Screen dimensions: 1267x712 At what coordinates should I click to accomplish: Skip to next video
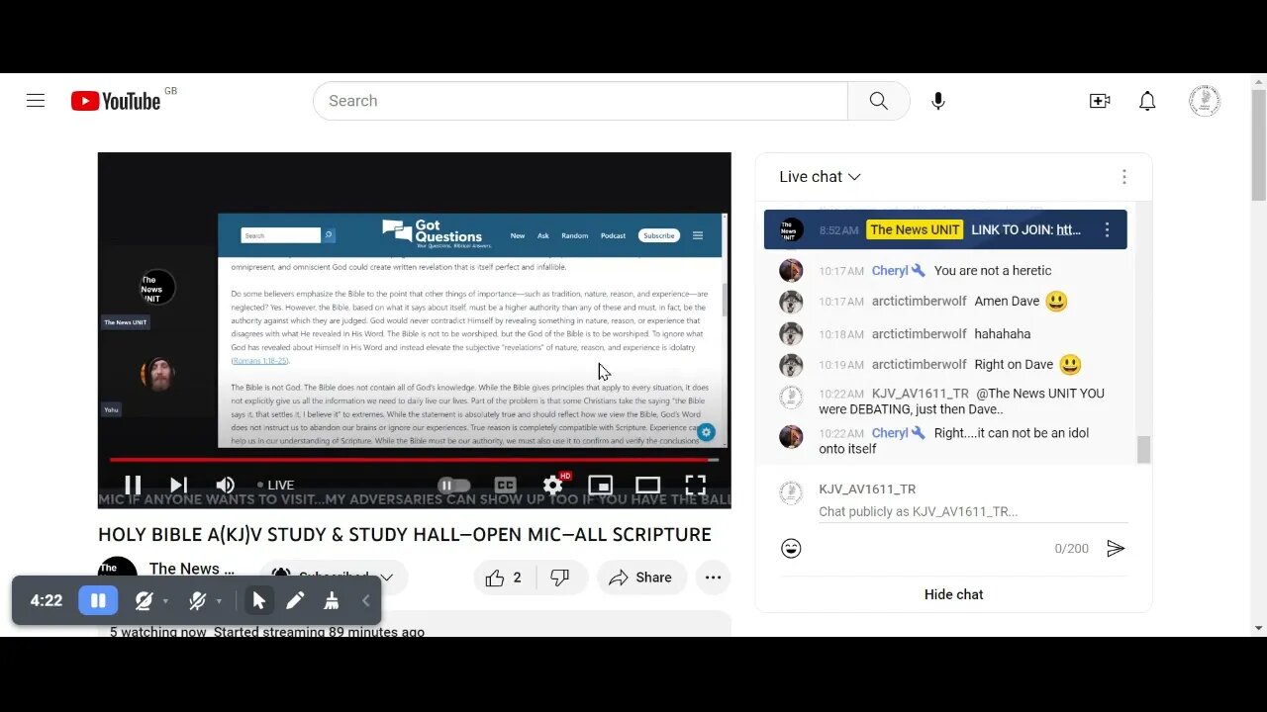tap(178, 485)
